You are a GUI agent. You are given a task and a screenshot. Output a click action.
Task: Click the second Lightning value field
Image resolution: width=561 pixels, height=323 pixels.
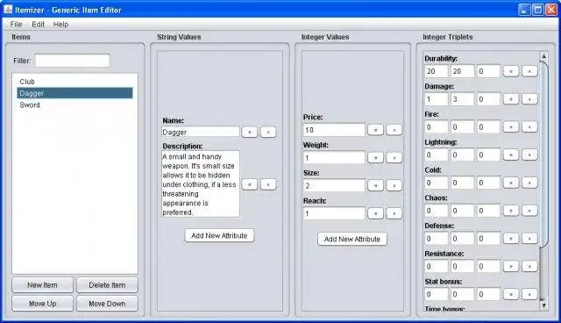(462, 155)
